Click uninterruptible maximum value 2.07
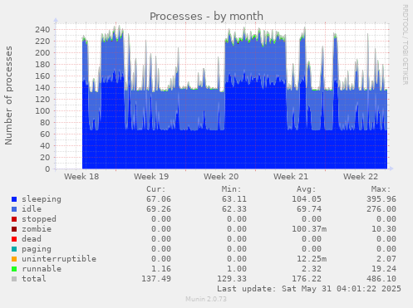The height and width of the screenshot is (308, 413). [386, 259]
